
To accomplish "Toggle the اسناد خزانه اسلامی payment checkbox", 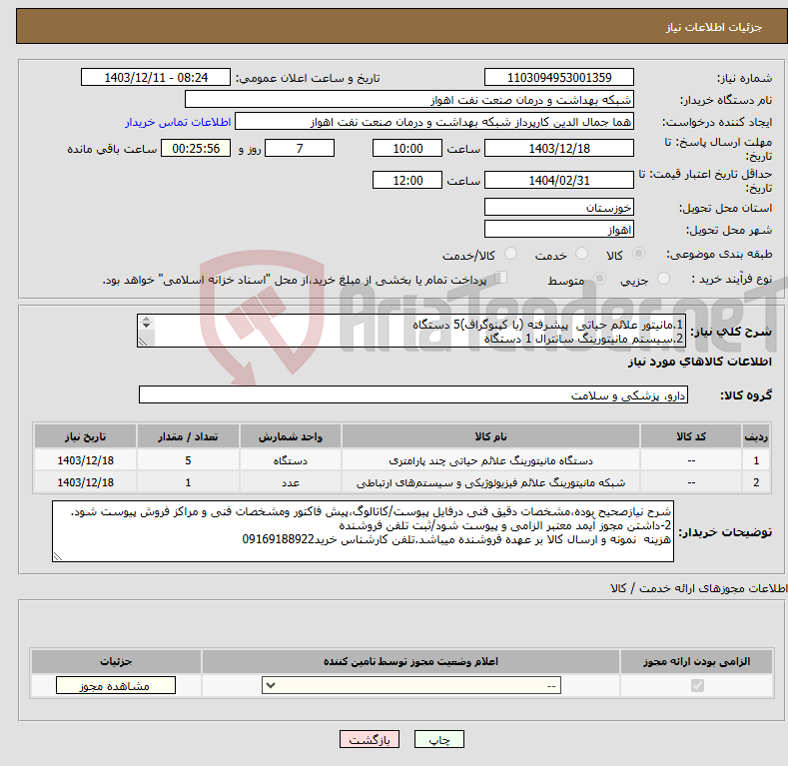I will click(501, 278).
